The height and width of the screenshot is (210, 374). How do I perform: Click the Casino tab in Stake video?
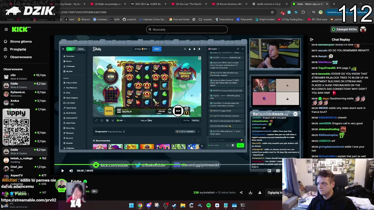[71, 49]
